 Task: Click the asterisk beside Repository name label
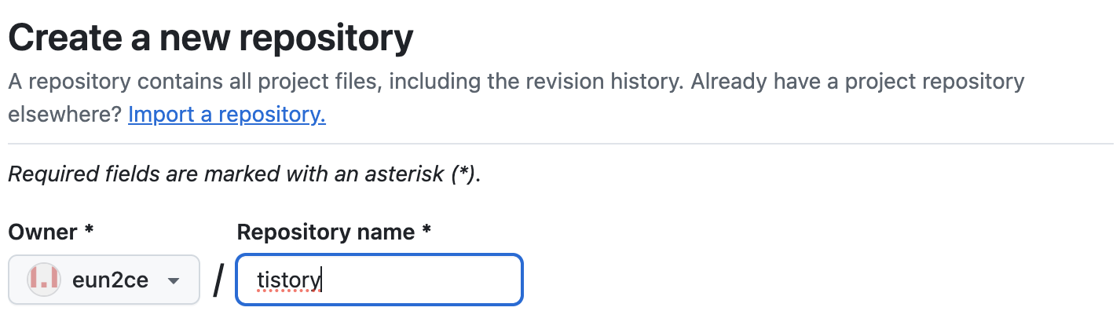click(x=426, y=231)
